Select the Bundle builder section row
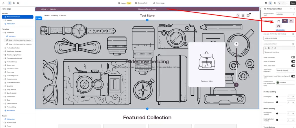The height and width of the screenshot is (128, 296). click(x=18, y=93)
